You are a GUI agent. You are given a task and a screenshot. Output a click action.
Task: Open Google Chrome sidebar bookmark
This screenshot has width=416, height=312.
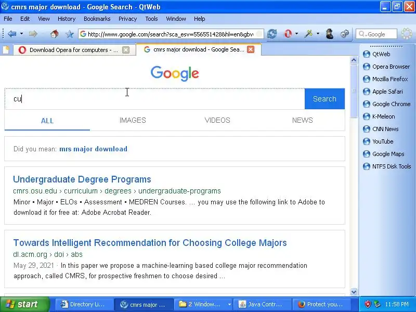click(387, 104)
